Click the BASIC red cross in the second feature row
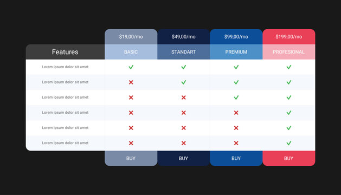The image size is (341, 195). pyautogui.click(x=131, y=82)
